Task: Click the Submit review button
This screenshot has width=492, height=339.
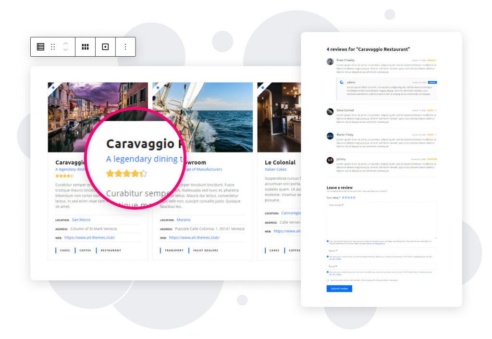Action: [339, 289]
